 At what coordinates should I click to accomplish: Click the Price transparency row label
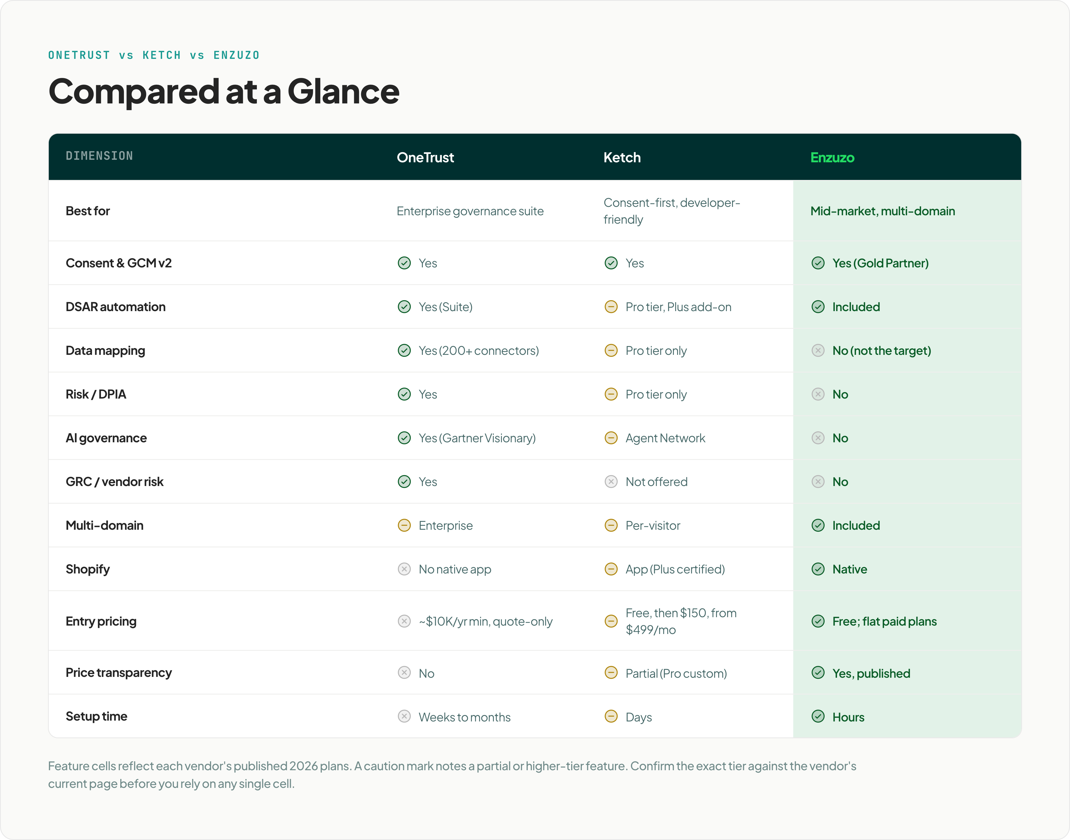(119, 673)
